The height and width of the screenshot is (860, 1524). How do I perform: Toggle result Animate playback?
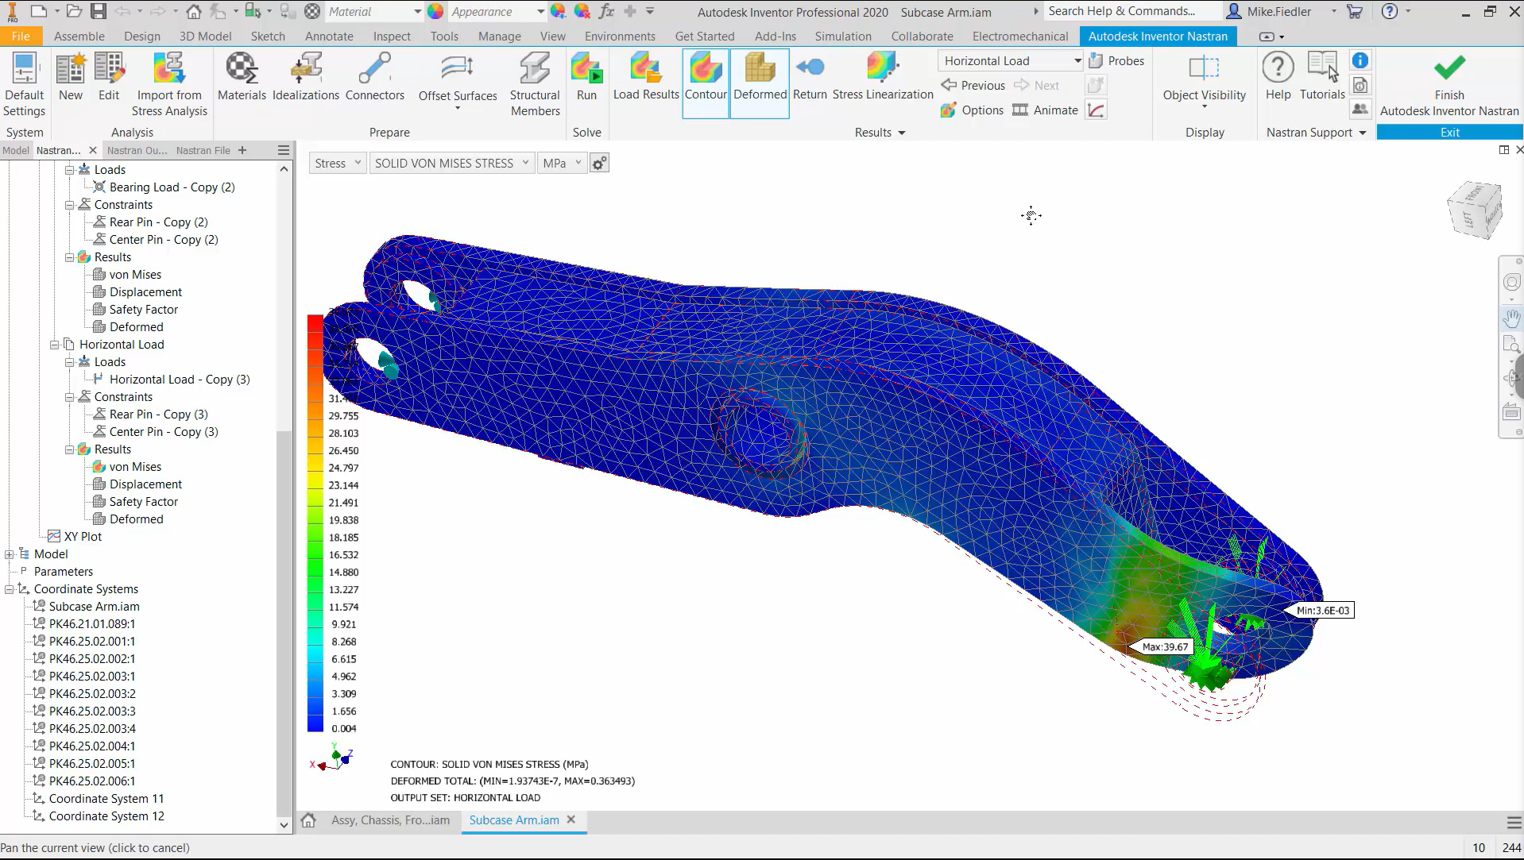click(1045, 110)
